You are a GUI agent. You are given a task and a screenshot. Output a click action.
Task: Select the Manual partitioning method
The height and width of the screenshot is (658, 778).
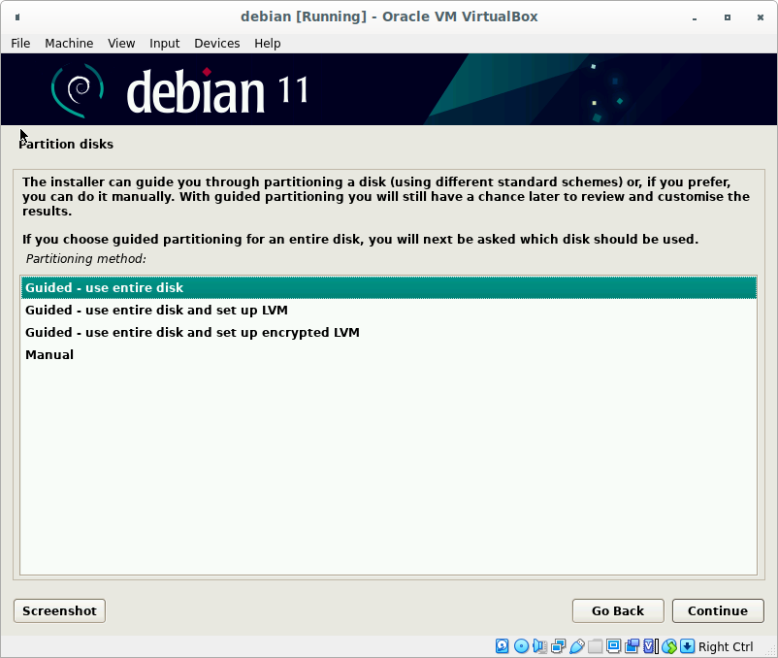49,355
